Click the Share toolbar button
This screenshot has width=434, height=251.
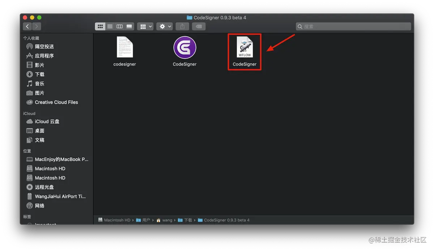(x=182, y=26)
